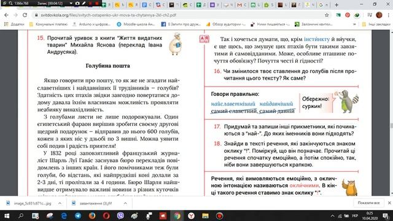Click exercise number 17
Screen dimensions: 393x221
[217, 126]
